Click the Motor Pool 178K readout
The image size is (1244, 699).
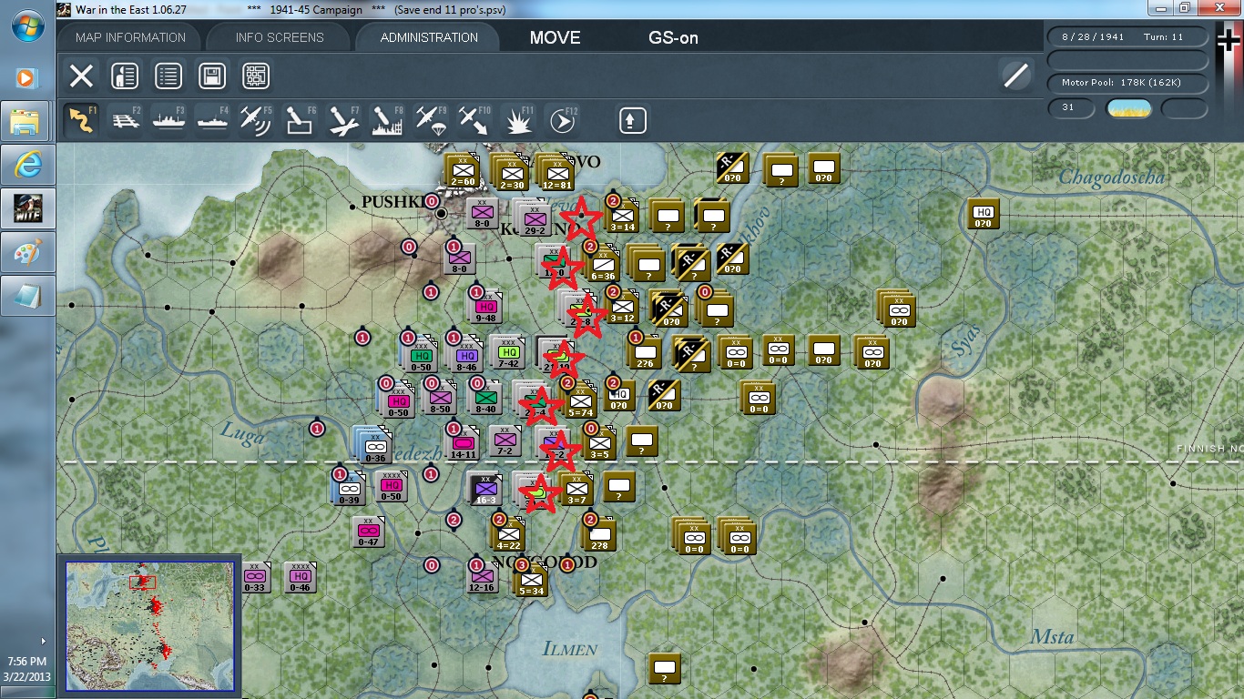[1128, 84]
